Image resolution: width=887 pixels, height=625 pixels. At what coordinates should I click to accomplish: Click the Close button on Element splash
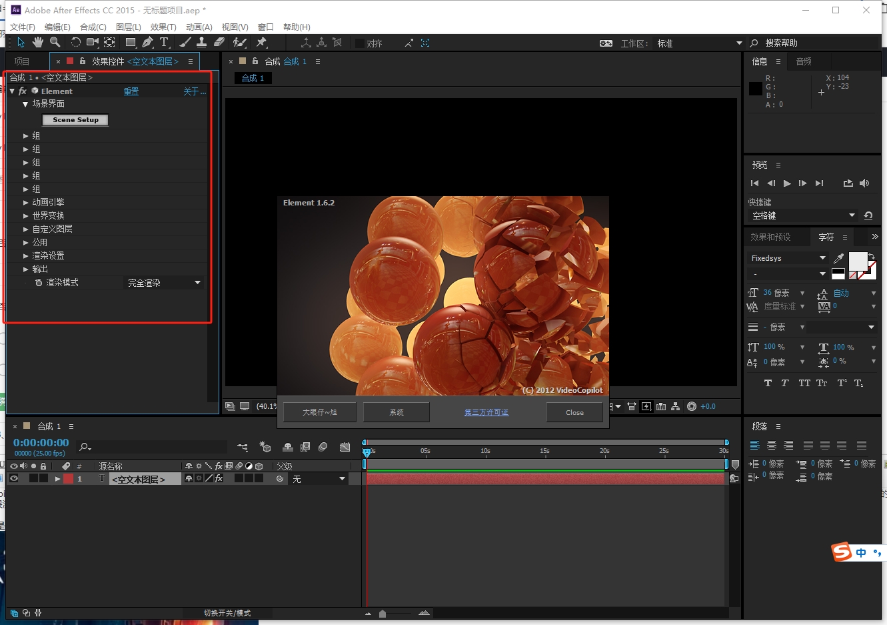(x=574, y=412)
